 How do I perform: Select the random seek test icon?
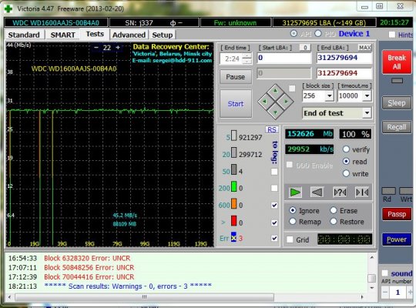[340, 192]
